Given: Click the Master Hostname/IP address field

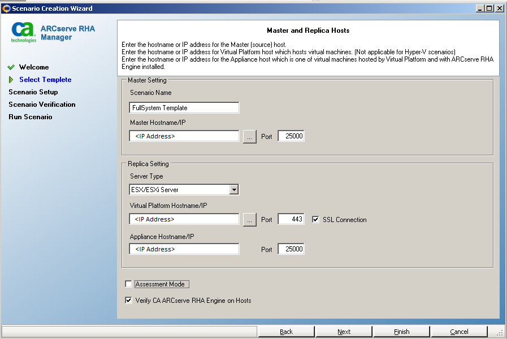Looking at the screenshot, I should [x=184, y=136].
